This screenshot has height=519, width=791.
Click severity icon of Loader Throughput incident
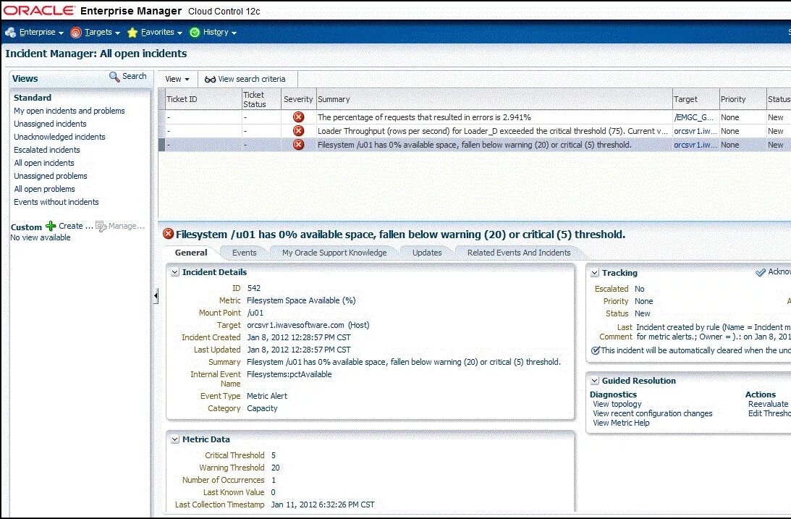pyautogui.click(x=299, y=130)
